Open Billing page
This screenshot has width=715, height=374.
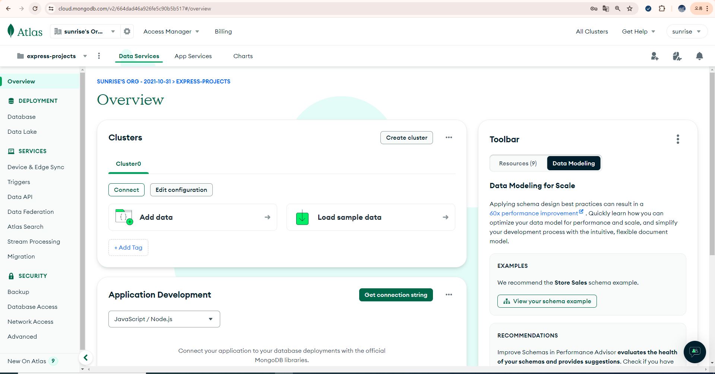(x=223, y=32)
